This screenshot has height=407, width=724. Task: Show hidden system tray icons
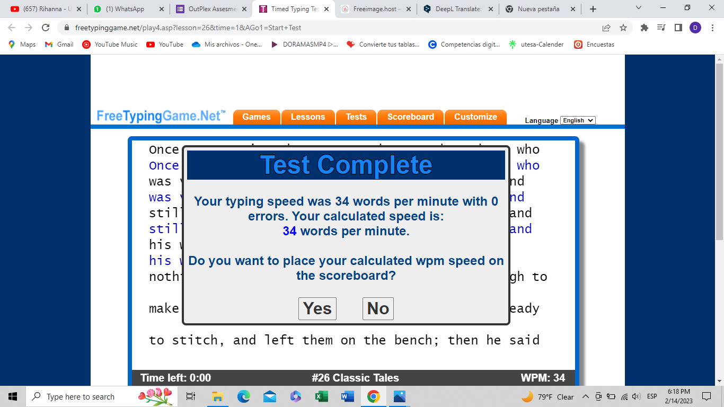tap(586, 396)
